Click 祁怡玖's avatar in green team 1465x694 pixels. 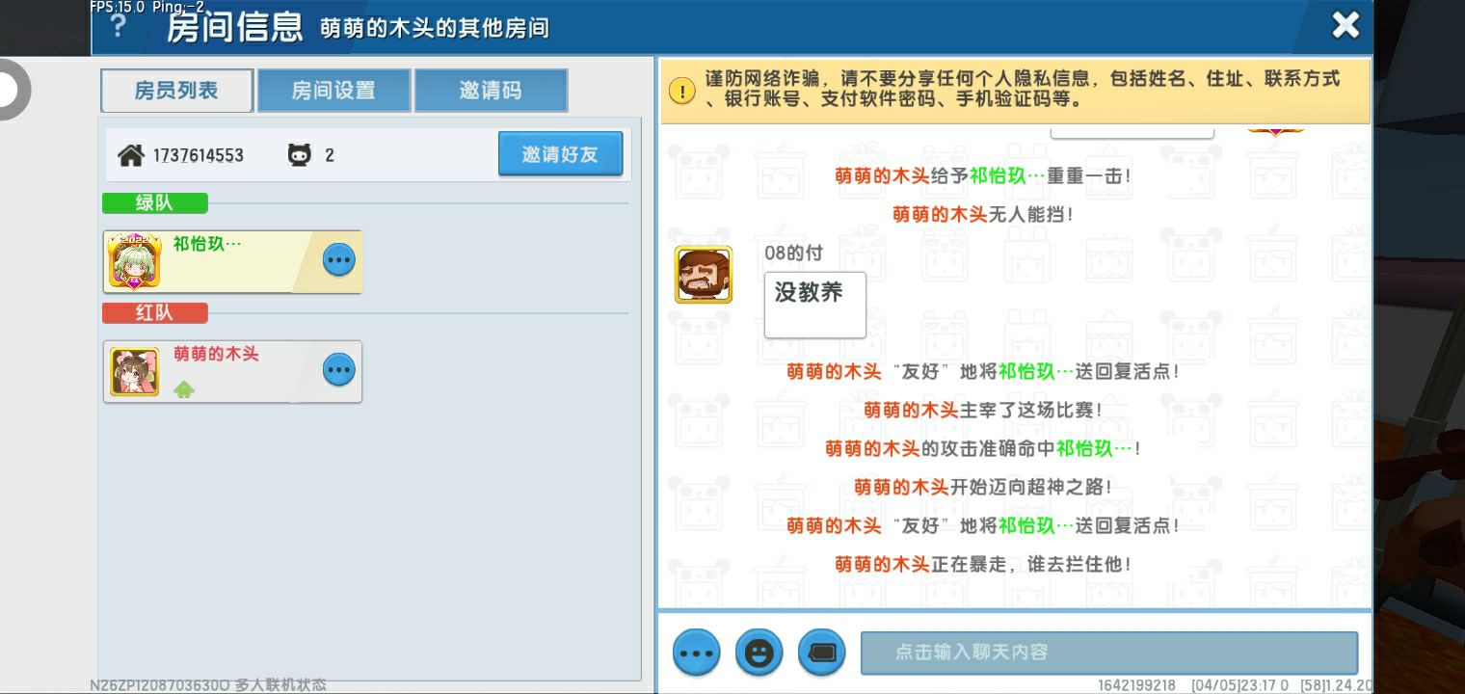tap(135, 261)
